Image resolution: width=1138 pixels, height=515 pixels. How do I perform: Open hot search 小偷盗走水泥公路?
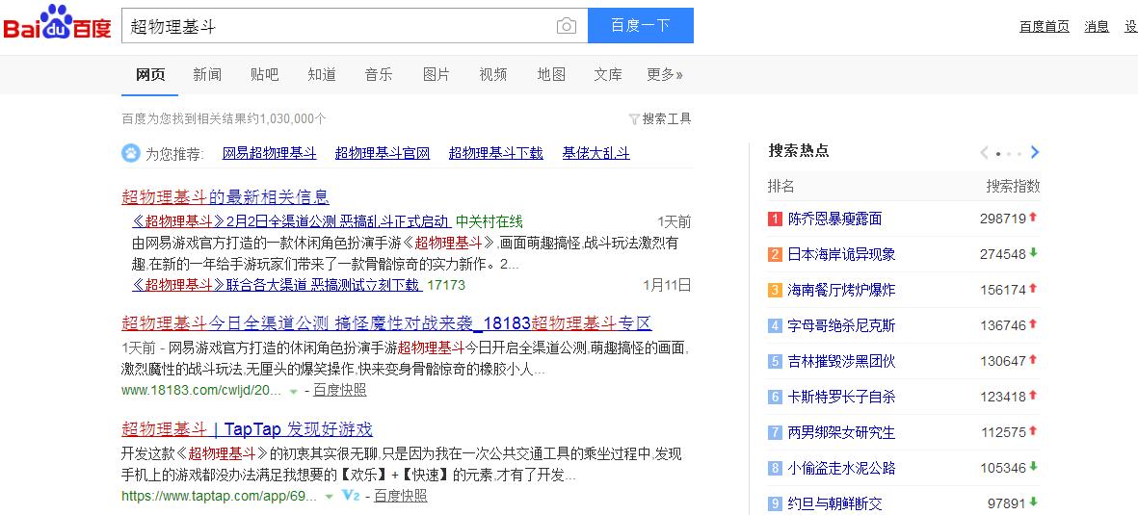[x=841, y=468]
